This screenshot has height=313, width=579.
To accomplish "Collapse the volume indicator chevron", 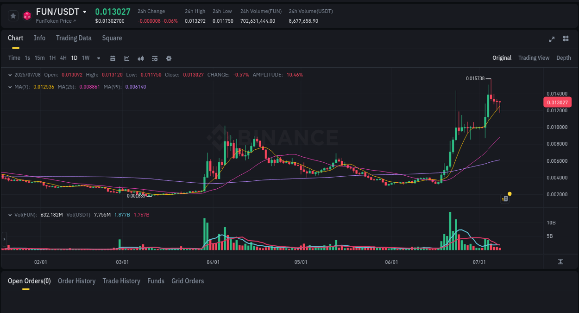I will pyautogui.click(x=10, y=214).
